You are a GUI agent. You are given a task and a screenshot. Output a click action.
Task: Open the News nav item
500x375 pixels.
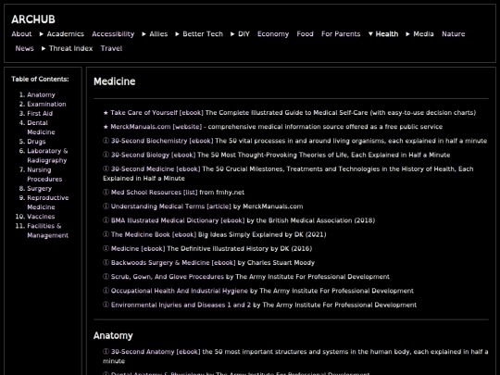click(x=25, y=48)
